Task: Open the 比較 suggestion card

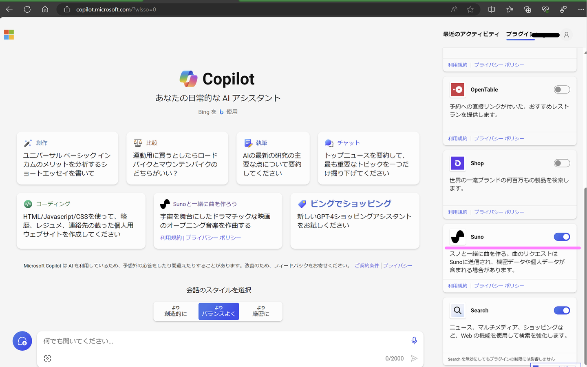Action: [177, 158]
